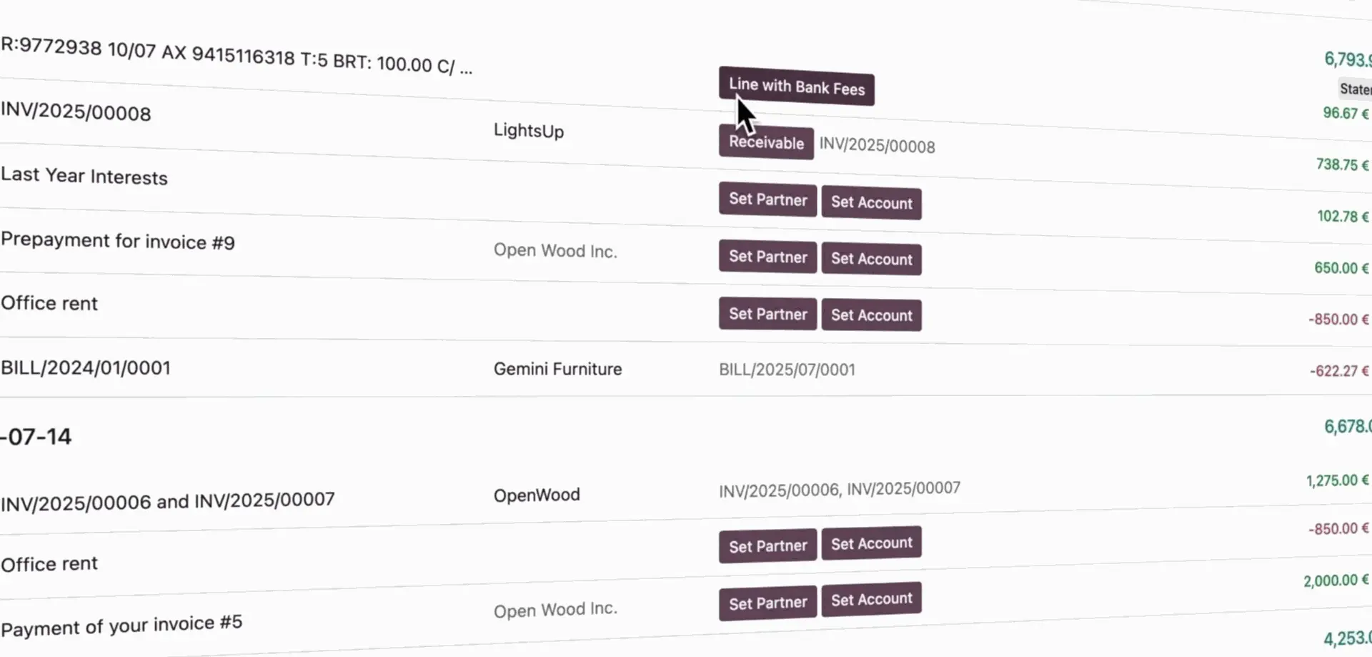Select the Gemini Furniture partner name

click(x=557, y=369)
